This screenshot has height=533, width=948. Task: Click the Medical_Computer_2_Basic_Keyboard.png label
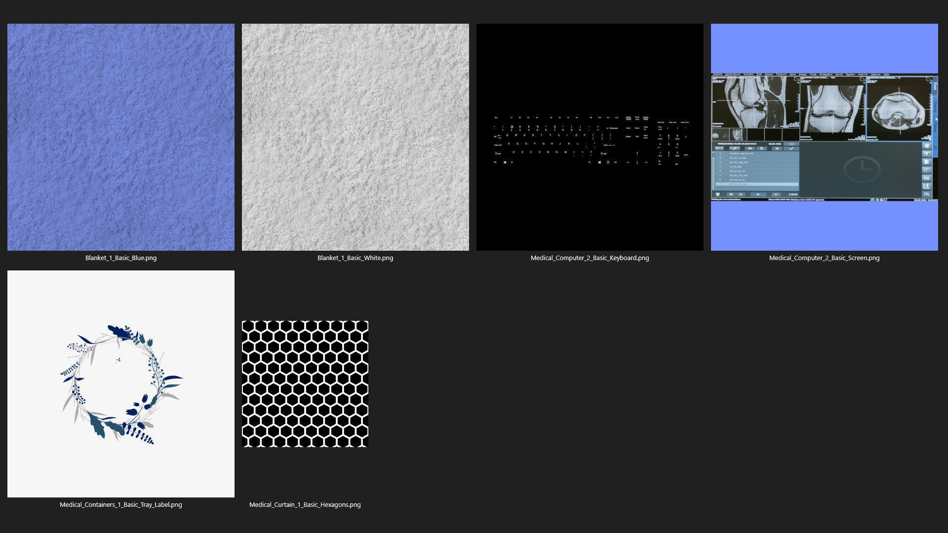pyautogui.click(x=590, y=258)
